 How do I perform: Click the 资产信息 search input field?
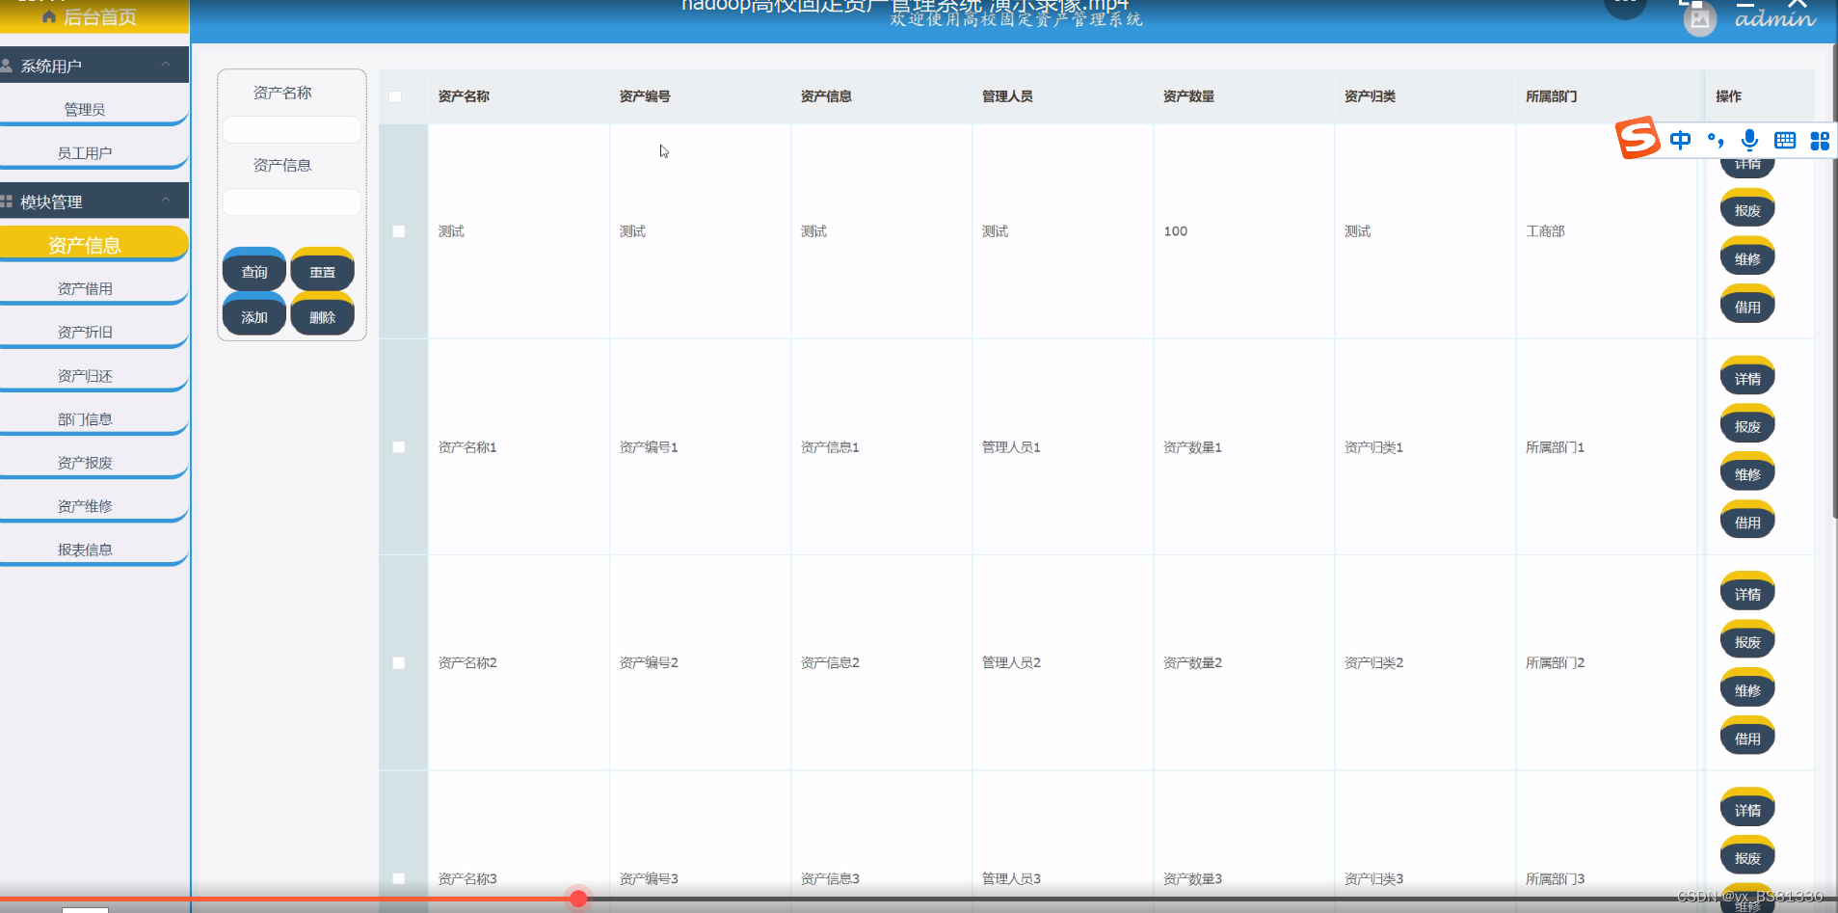pyautogui.click(x=292, y=201)
